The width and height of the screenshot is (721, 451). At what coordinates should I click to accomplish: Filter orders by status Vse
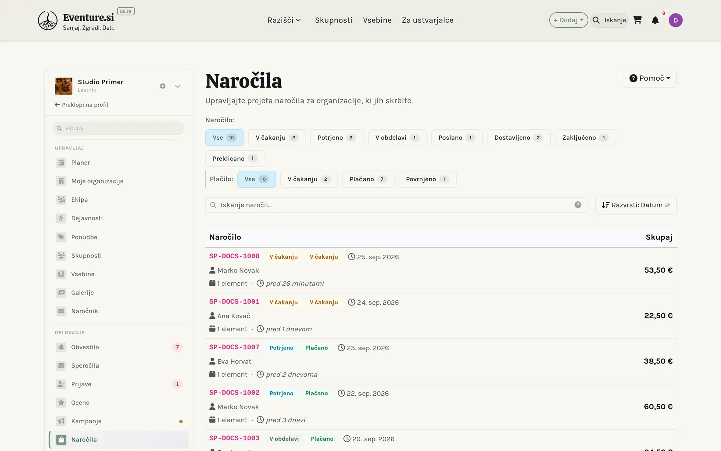pyautogui.click(x=225, y=138)
